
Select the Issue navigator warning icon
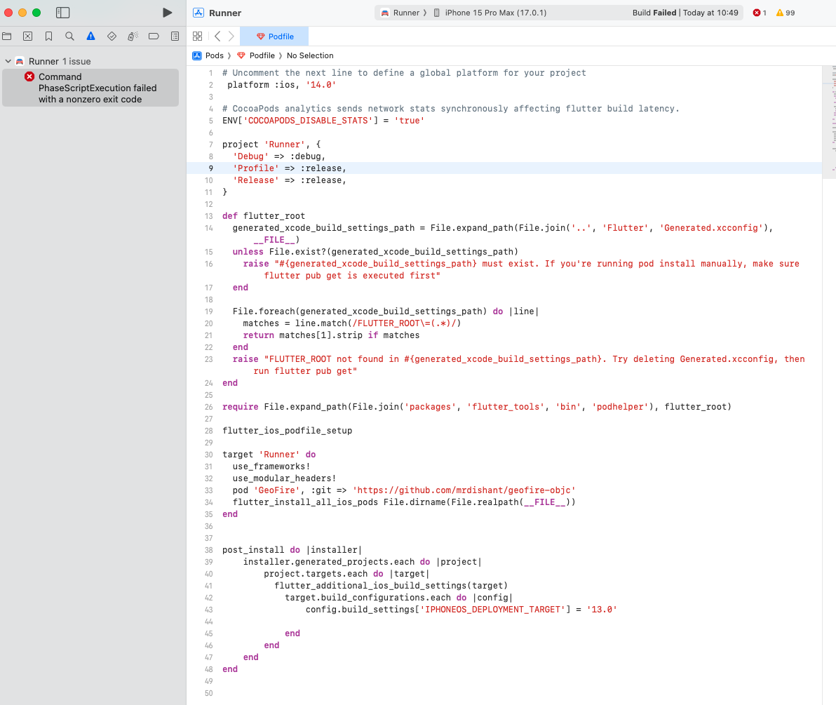(x=90, y=36)
